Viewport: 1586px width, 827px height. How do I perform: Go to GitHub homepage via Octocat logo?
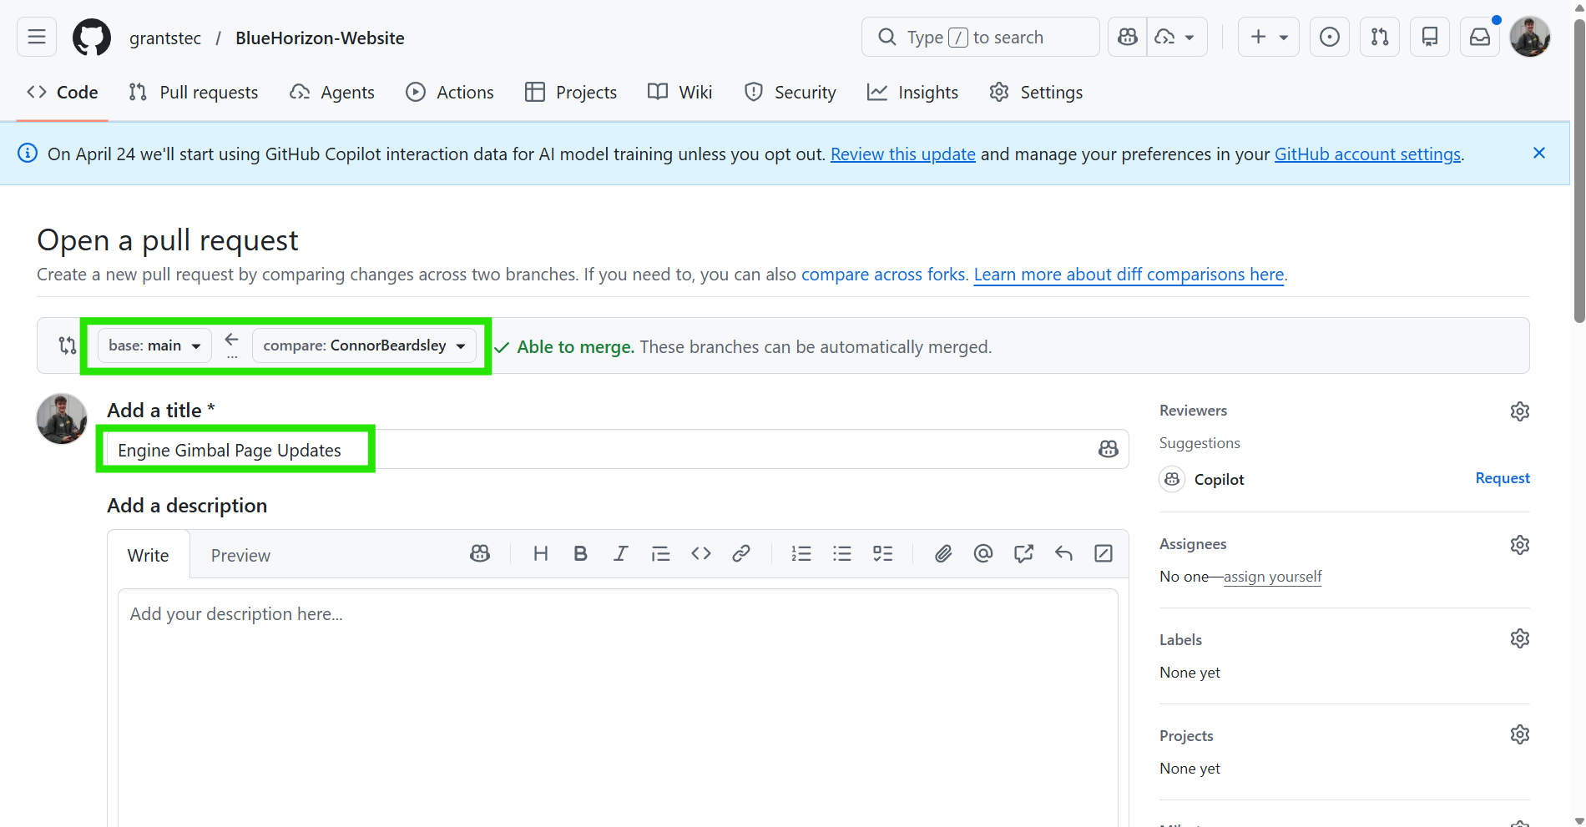[x=92, y=38]
